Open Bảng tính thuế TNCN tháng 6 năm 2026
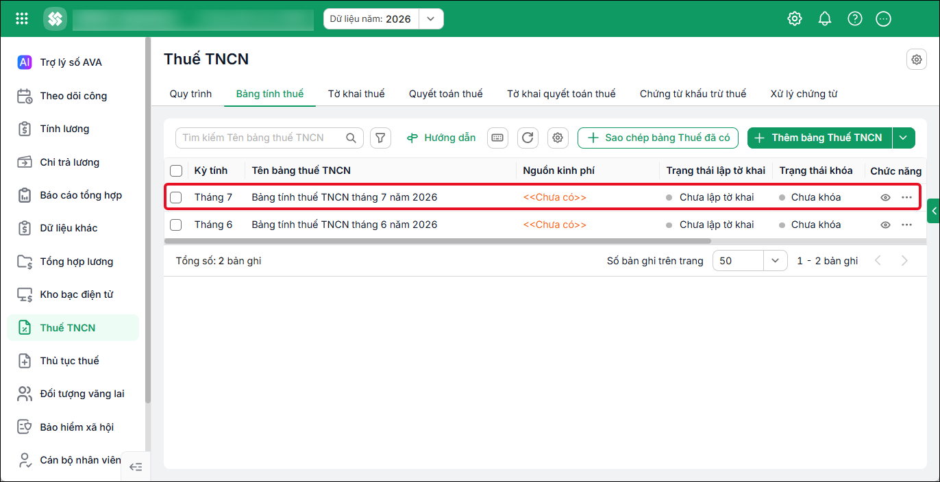 (345, 225)
